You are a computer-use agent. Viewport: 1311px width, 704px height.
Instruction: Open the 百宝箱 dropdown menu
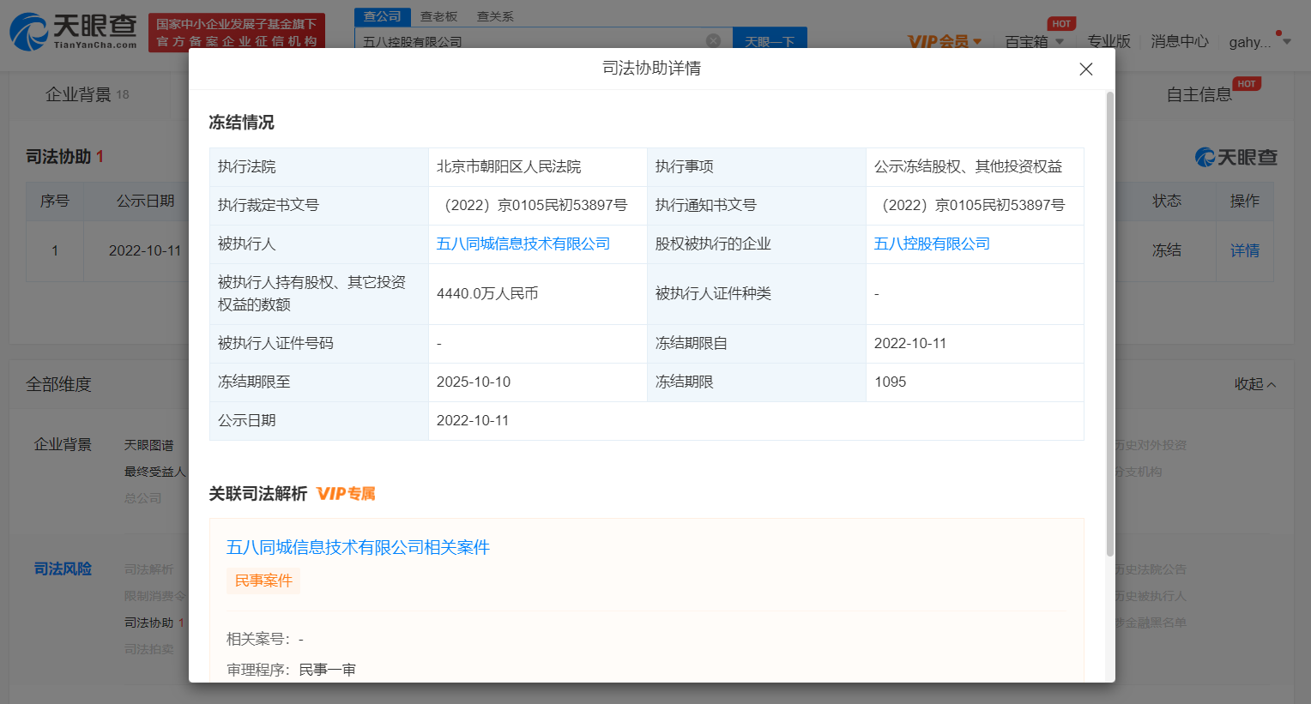coord(1034,41)
